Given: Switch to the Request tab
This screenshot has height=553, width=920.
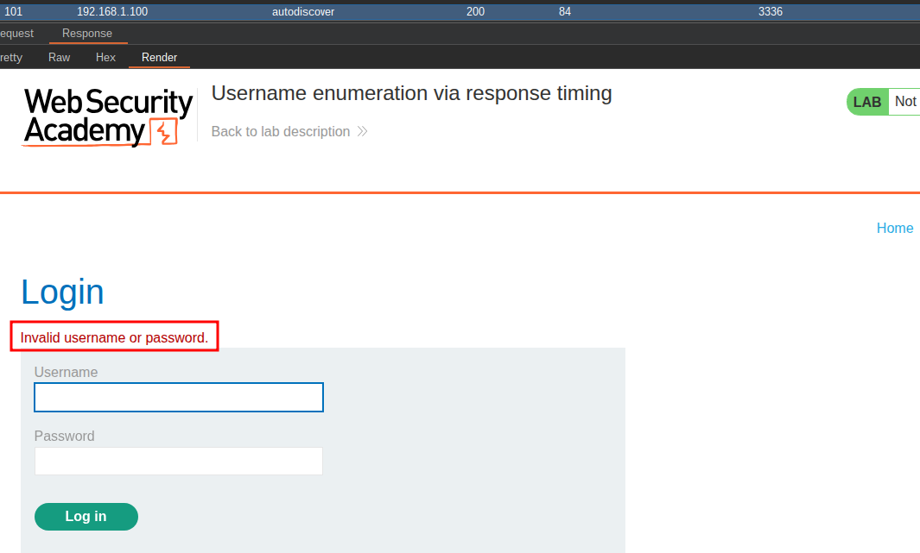Looking at the screenshot, I should point(16,34).
